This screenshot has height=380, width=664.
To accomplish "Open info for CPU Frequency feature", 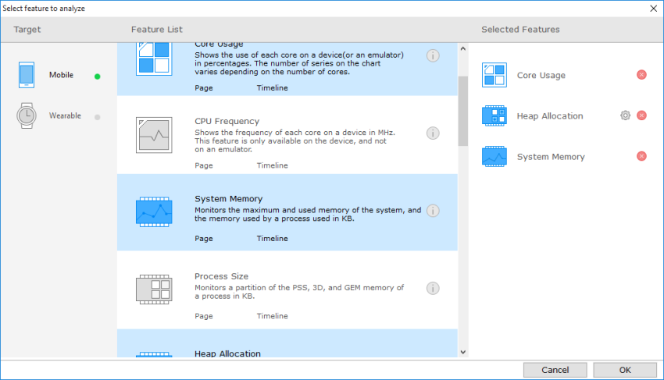I will (433, 133).
